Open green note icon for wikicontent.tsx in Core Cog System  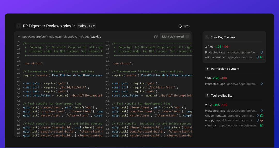point(262,57)
